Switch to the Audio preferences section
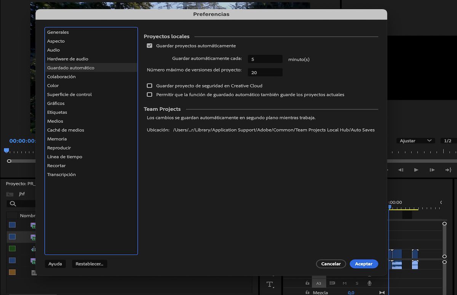The image size is (457, 295). pos(53,50)
